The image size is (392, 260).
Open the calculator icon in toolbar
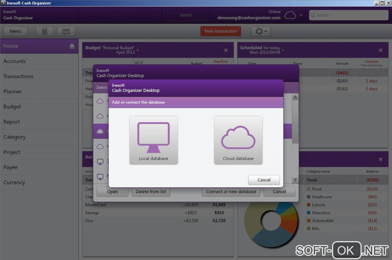point(45,31)
